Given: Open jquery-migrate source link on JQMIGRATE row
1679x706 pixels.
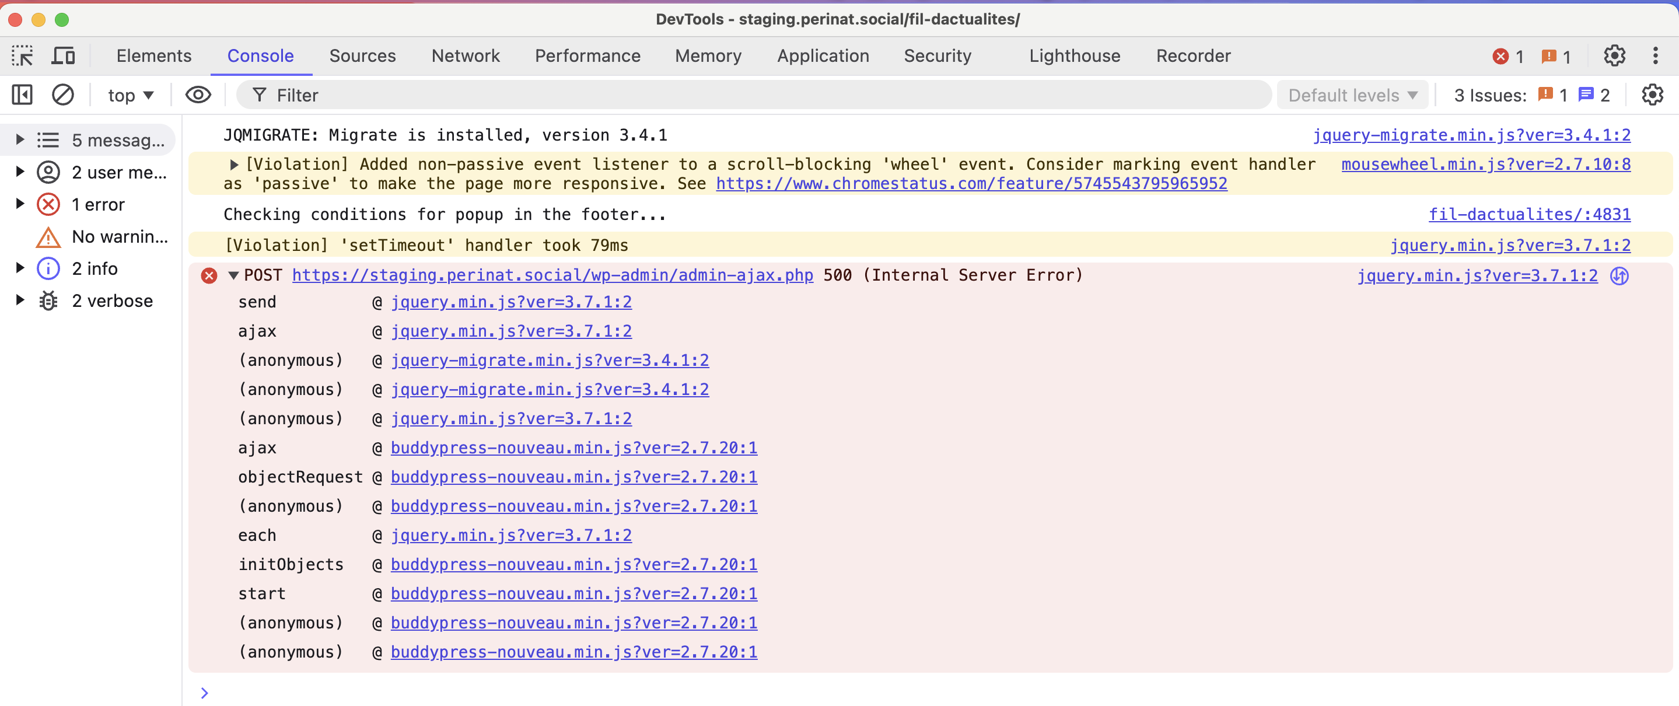Looking at the screenshot, I should point(1471,135).
